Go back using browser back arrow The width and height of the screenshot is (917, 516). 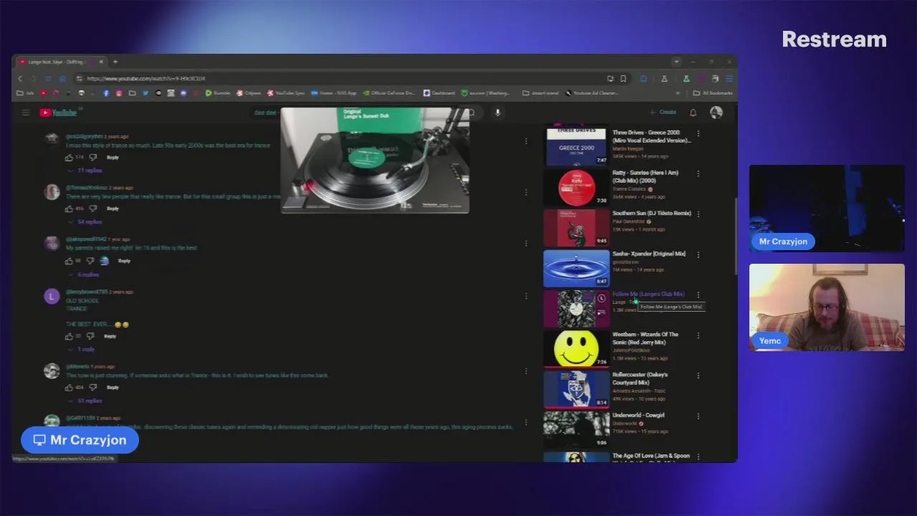(21, 78)
